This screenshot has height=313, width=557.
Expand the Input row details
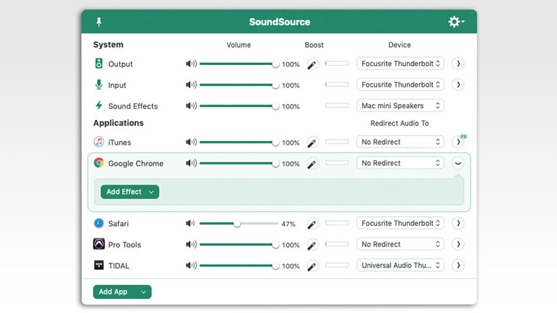[458, 84]
